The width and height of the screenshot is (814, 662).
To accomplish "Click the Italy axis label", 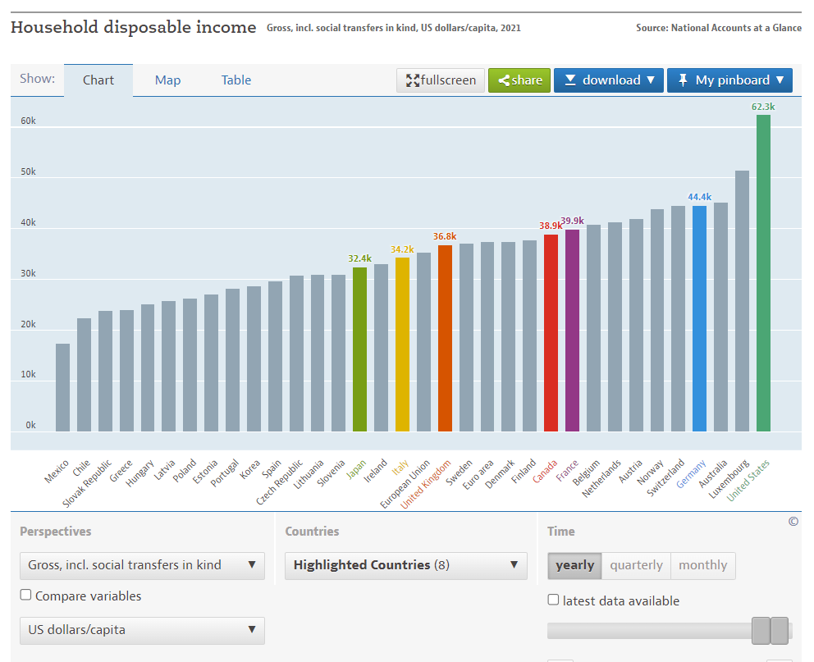I will point(400,468).
